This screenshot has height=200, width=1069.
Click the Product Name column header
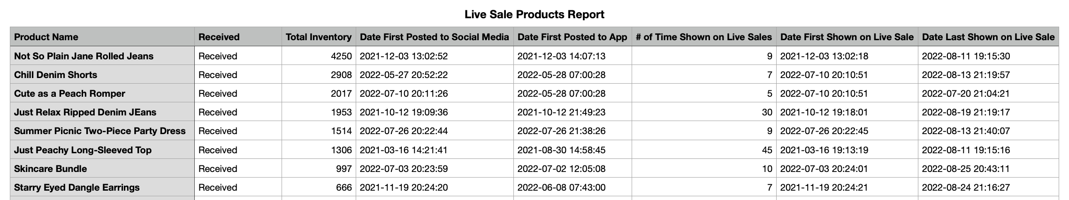coord(46,37)
